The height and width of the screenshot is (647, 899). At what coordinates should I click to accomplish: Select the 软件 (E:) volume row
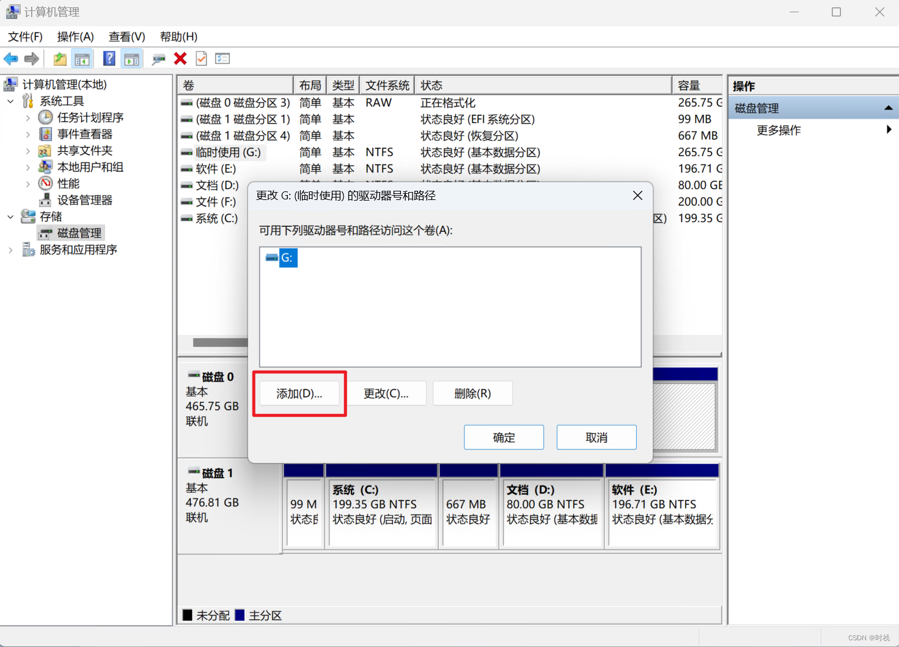click(x=450, y=169)
